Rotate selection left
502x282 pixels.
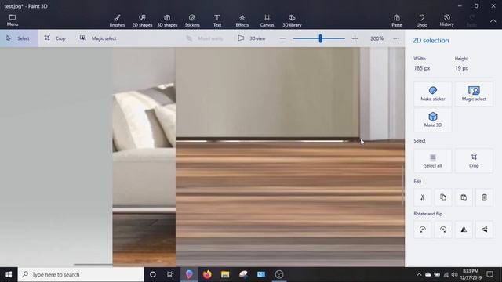(423, 230)
